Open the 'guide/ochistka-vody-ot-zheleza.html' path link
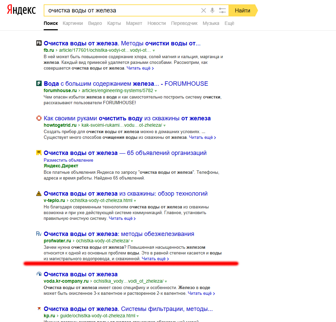The width and height of the screenshot is (336, 322). coord(98,316)
